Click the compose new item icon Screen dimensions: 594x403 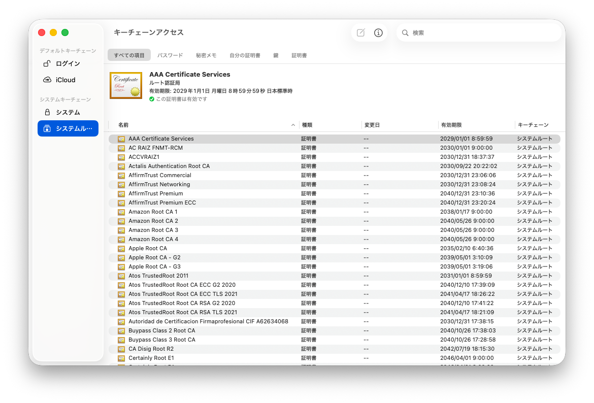pyautogui.click(x=360, y=32)
